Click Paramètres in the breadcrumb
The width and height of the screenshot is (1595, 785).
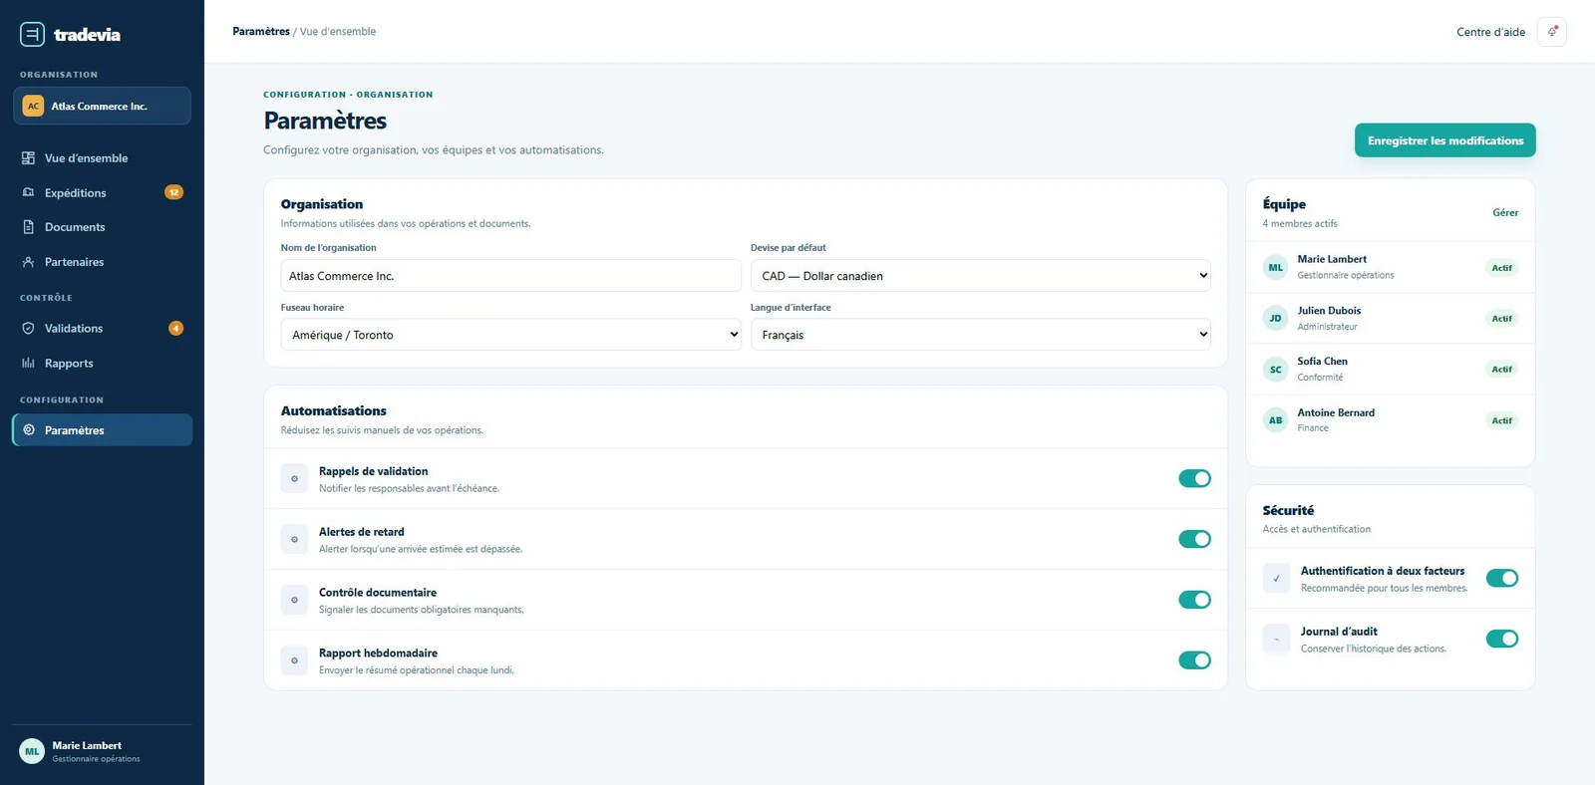[261, 32]
